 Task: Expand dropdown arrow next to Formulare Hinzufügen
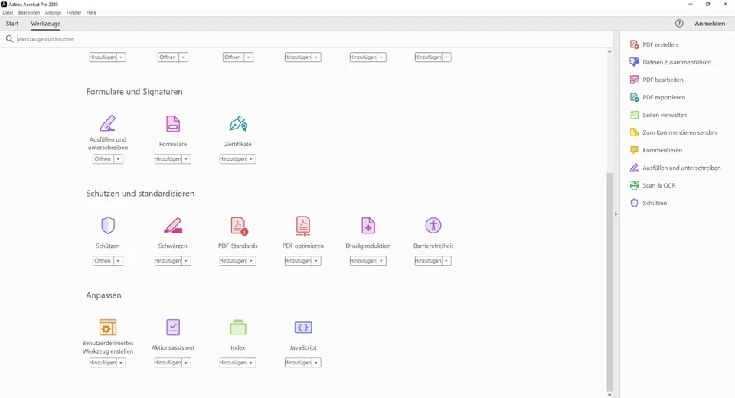pos(186,159)
